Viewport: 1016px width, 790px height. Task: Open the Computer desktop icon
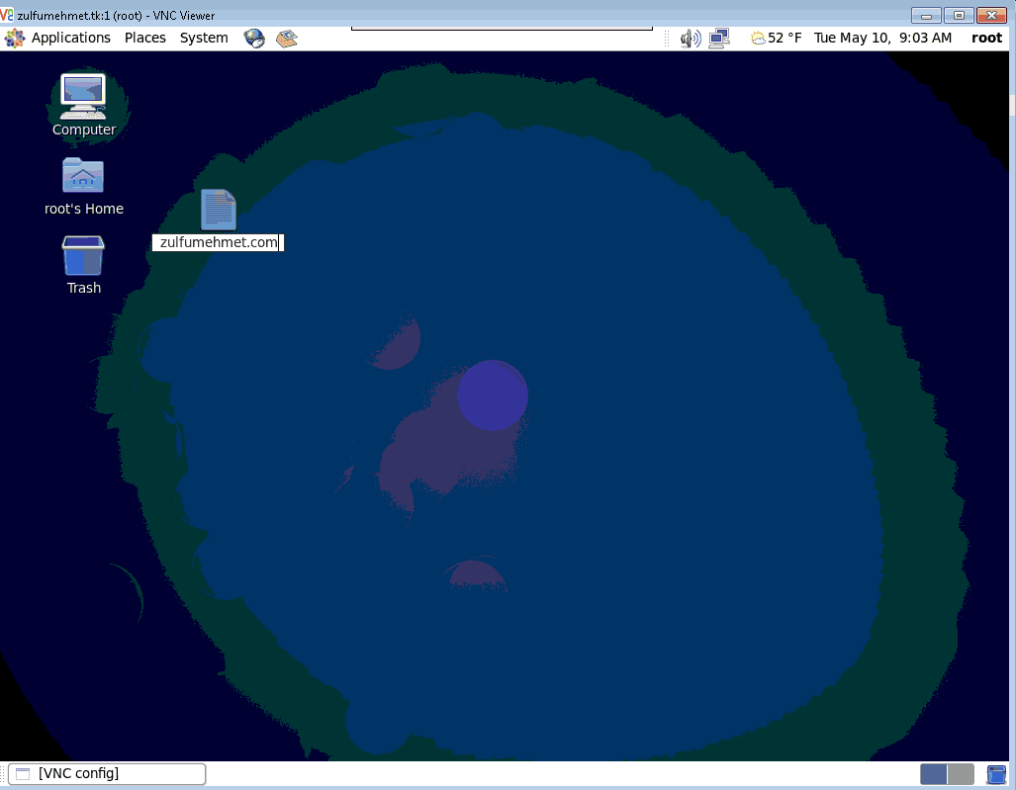[83, 96]
